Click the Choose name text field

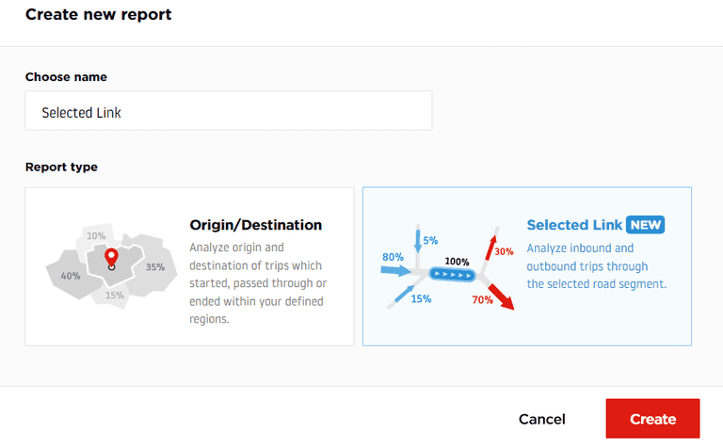coord(228,111)
